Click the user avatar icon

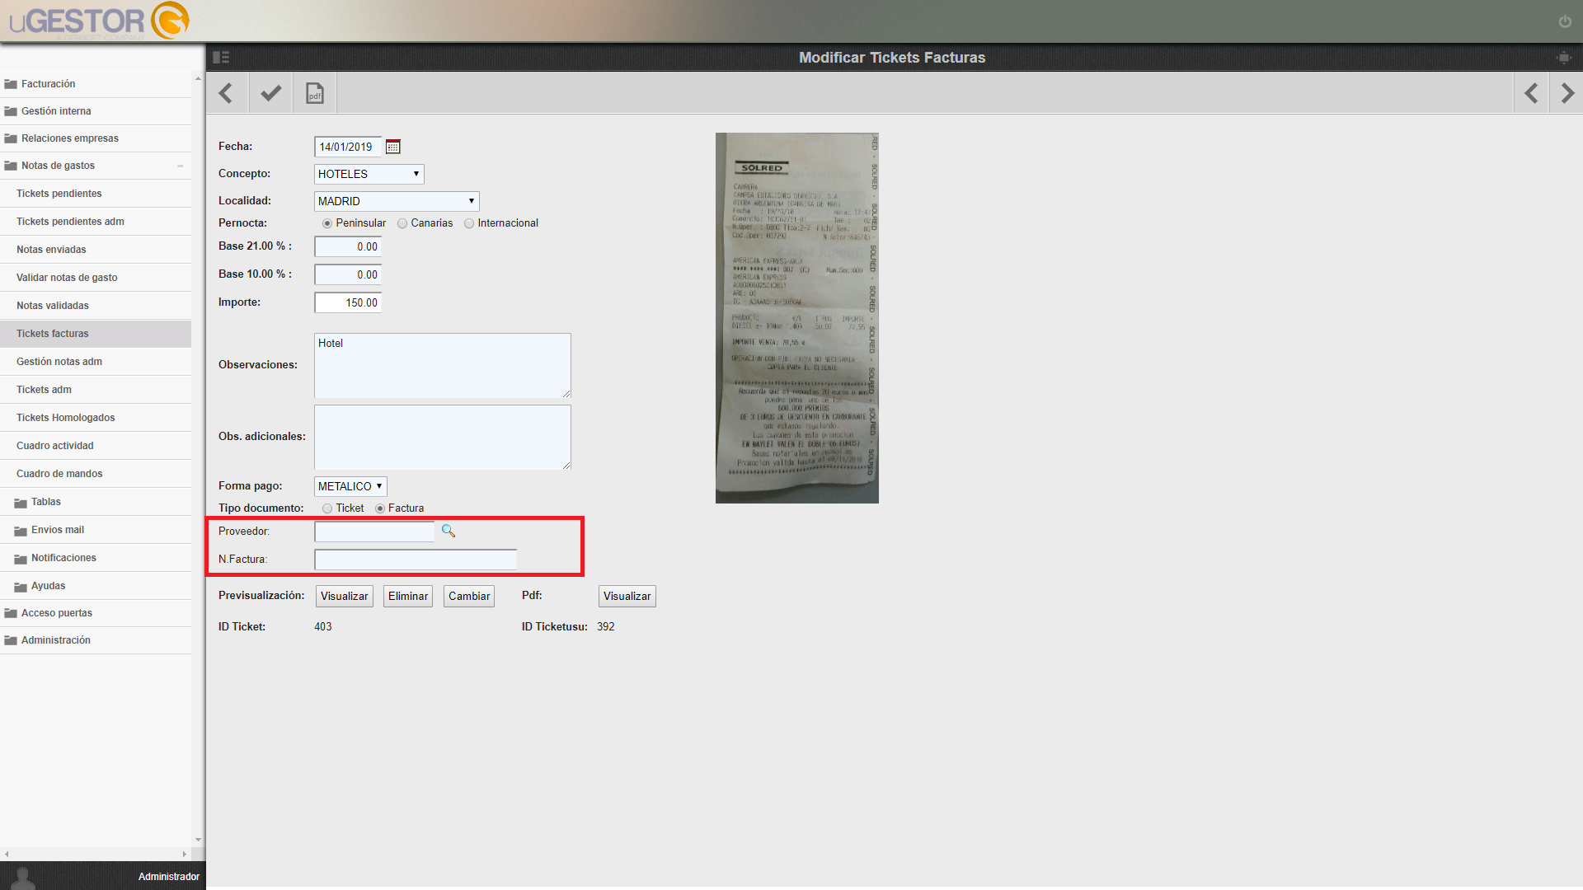click(23, 878)
